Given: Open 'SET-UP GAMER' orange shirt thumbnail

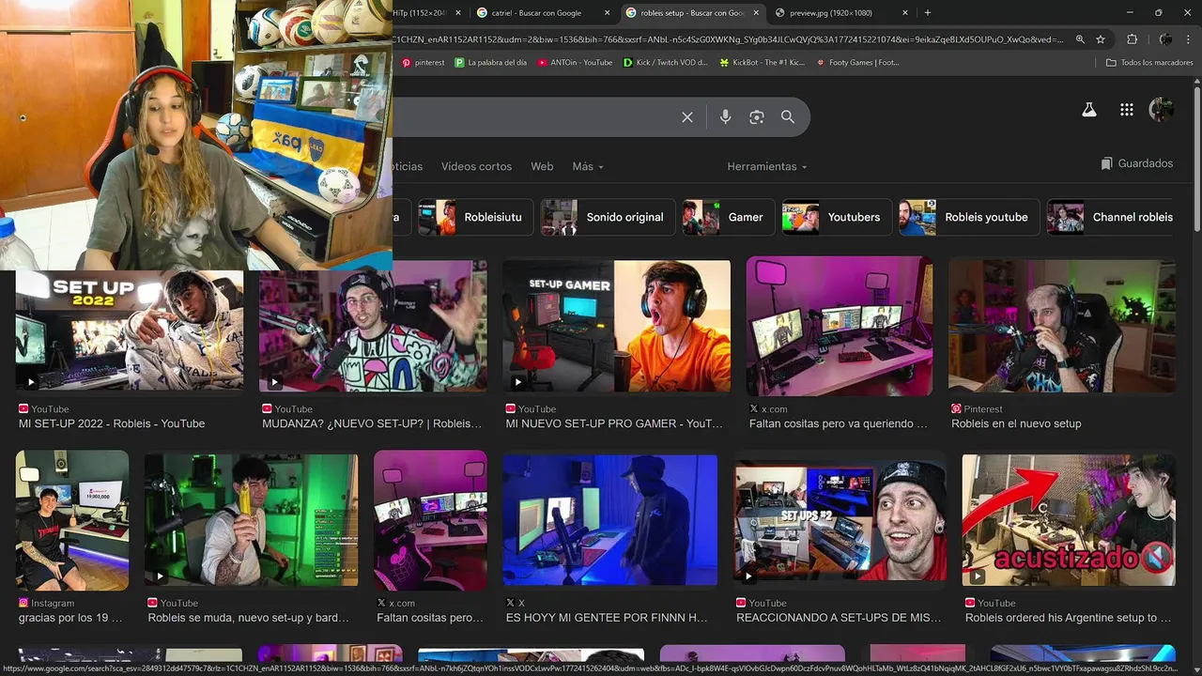Looking at the screenshot, I should pos(616,326).
